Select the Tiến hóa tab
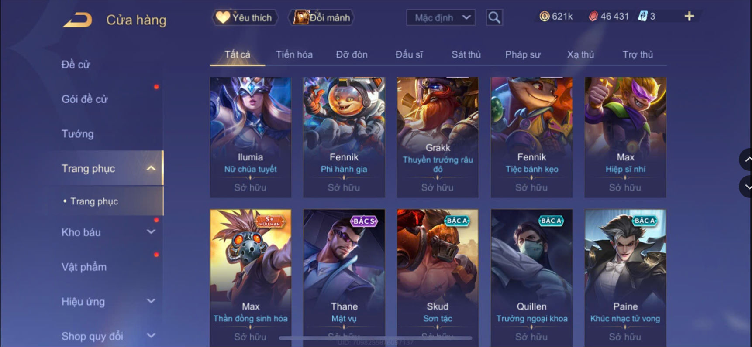Screen dimensions: 752x347 point(294,54)
